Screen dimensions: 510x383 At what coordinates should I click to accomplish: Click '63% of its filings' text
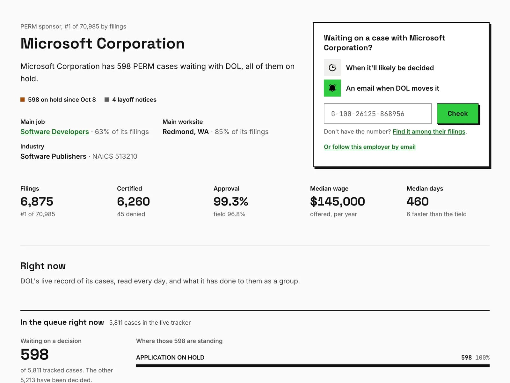point(122,132)
